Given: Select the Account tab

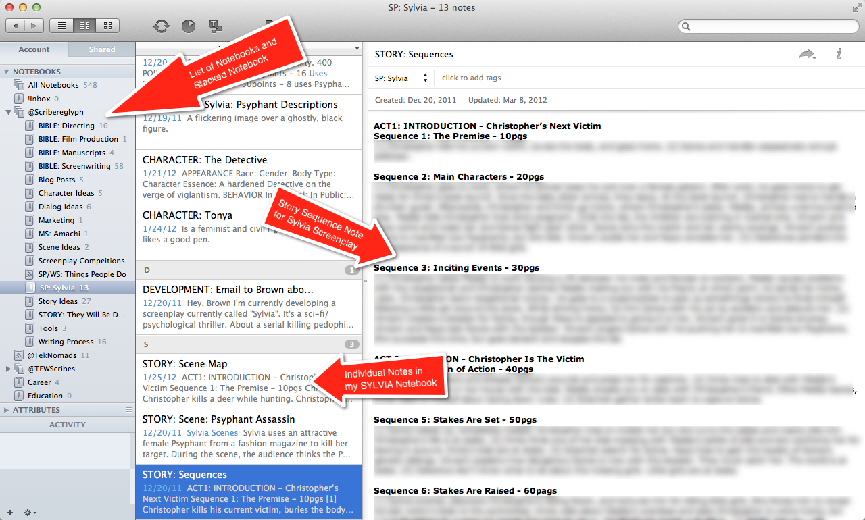Looking at the screenshot, I should point(34,49).
